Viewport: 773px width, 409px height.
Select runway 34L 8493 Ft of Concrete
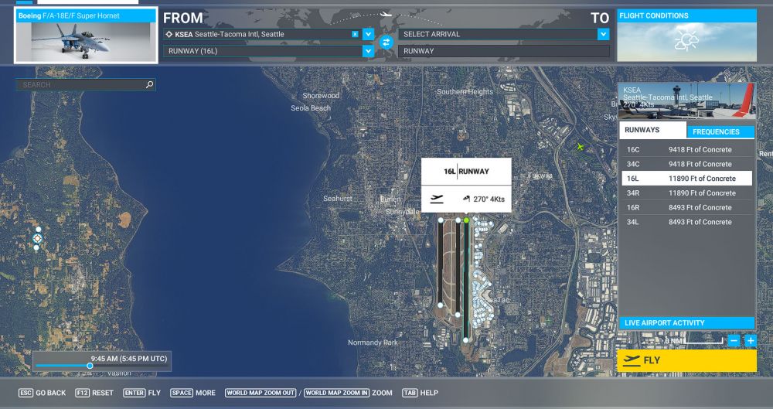(x=686, y=222)
